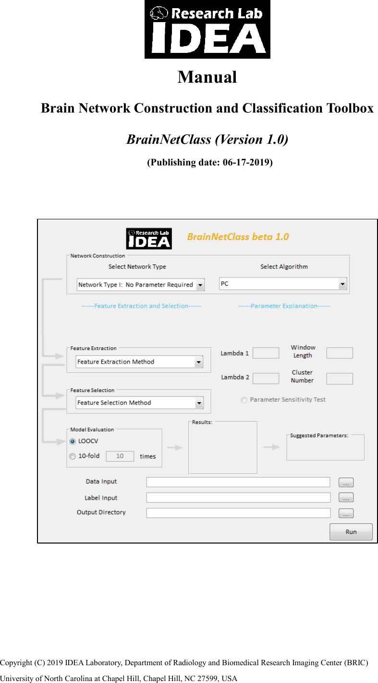Click the Lambda 1 input field
The width and height of the screenshot is (378, 683).
point(266,353)
